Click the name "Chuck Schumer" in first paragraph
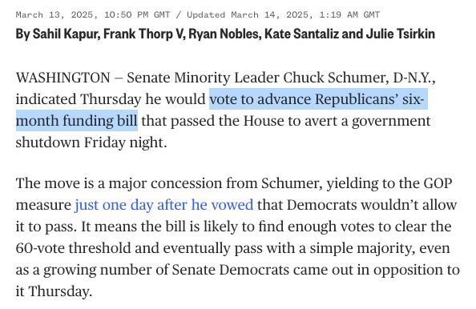This screenshot has width=476, height=309. click(x=336, y=78)
